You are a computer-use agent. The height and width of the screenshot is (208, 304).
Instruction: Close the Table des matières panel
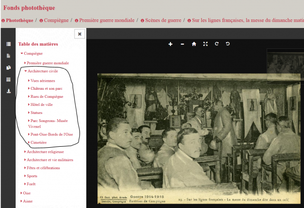(x=79, y=34)
